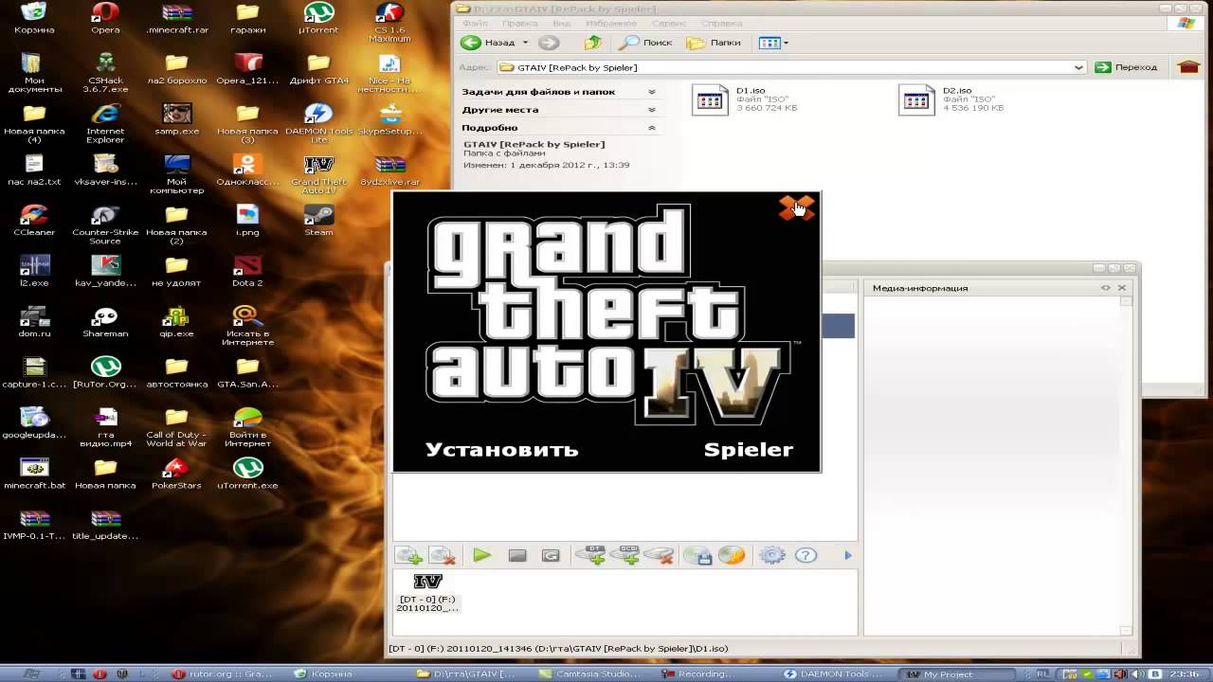
Task: Click the green Mount play button
Action: (482, 556)
